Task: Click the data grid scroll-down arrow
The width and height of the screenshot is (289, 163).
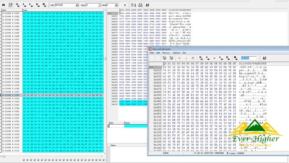Action: tap(105, 153)
